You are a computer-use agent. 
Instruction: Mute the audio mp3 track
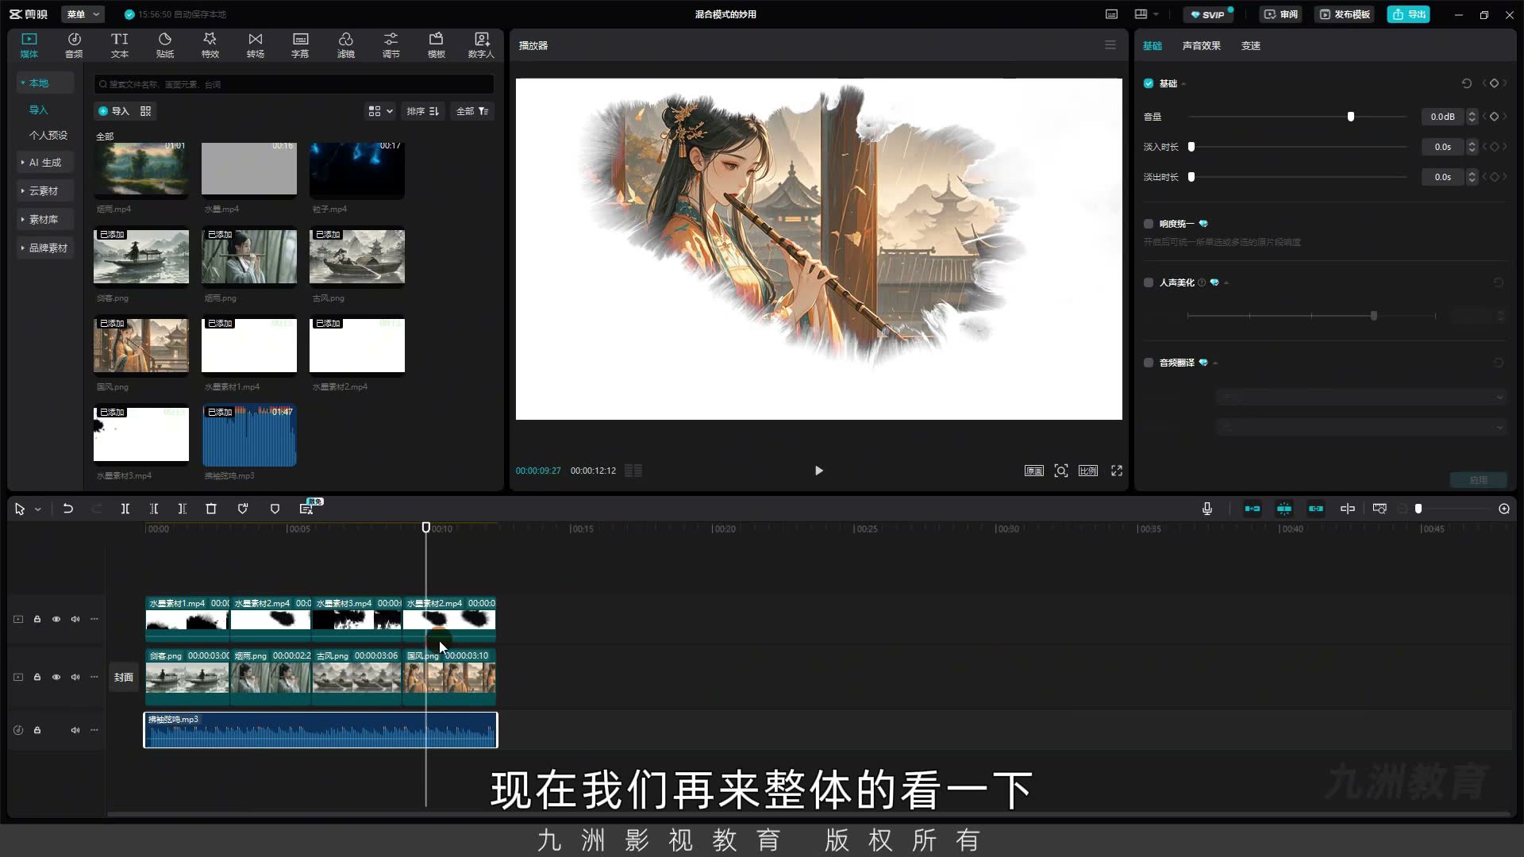[x=75, y=730]
